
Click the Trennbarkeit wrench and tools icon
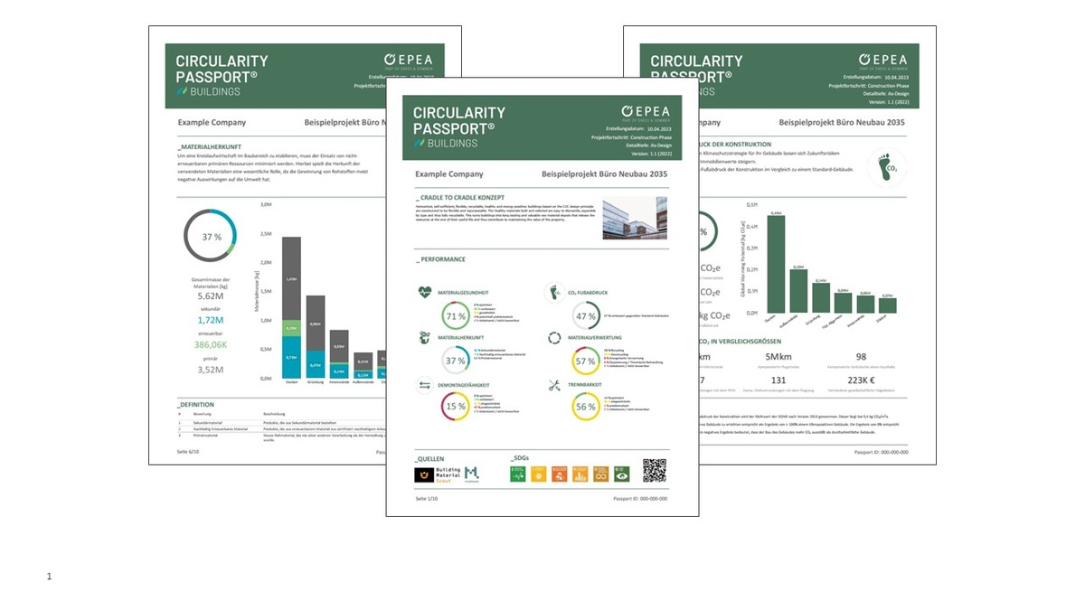point(553,385)
